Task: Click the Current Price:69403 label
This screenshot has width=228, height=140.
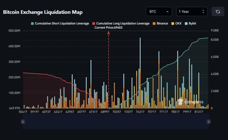Action: click(x=108, y=28)
